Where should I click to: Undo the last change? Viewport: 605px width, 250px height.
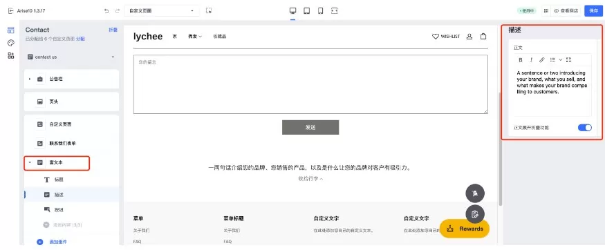[106, 11]
